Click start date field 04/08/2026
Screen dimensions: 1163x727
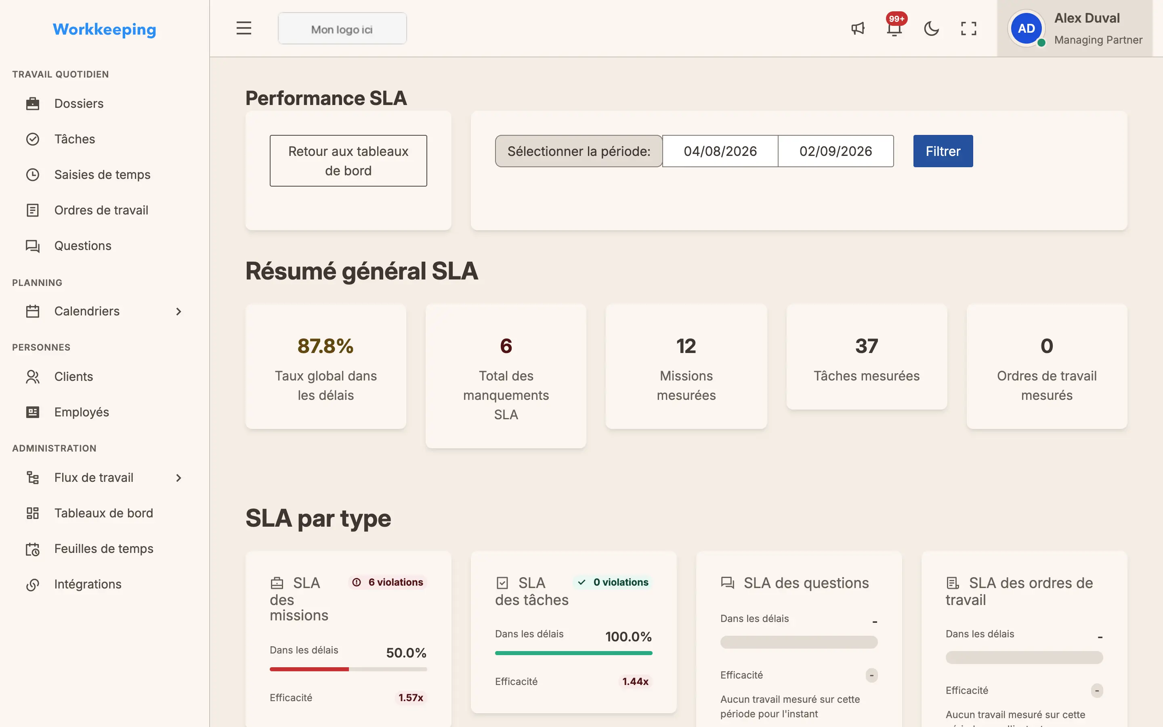click(720, 151)
